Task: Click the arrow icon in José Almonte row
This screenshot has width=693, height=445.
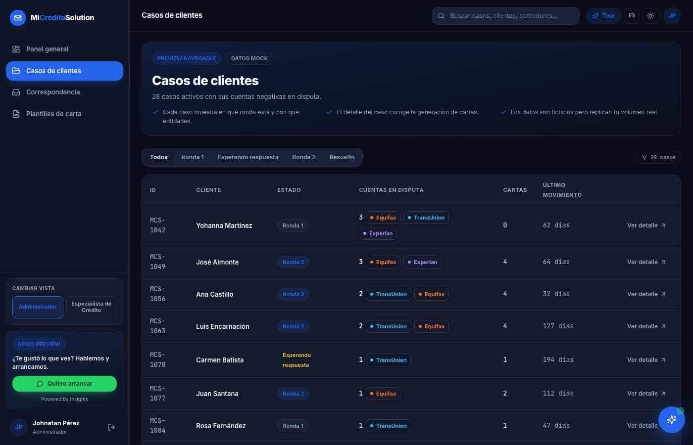Action: [x=663, y=262]
